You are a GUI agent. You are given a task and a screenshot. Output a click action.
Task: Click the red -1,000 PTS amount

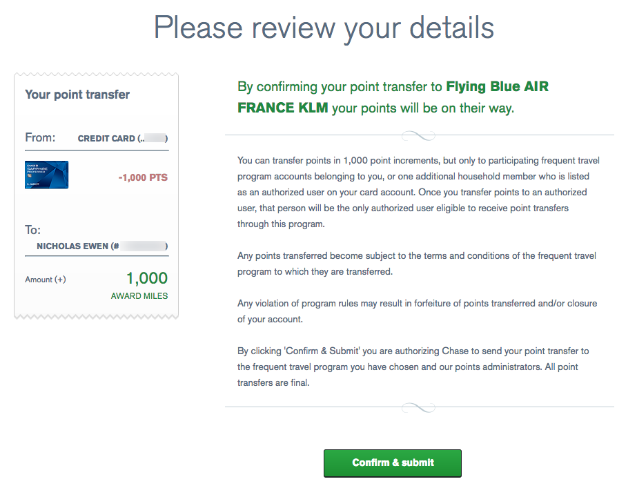point(143,177)
